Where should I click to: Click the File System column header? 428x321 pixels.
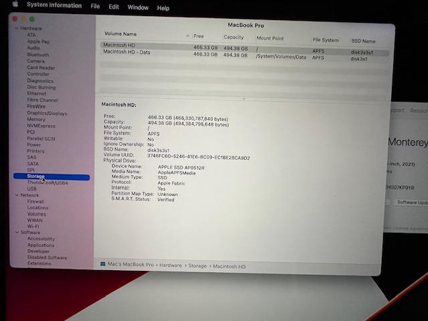tap(326, 40)
